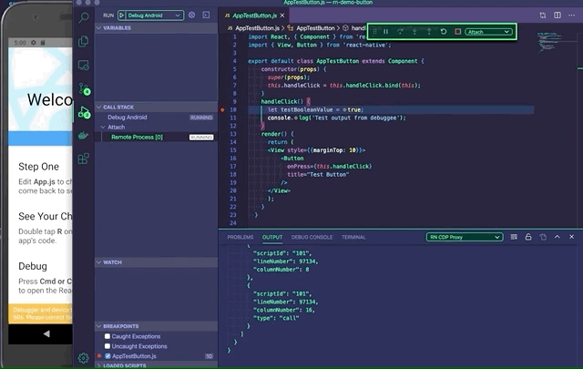
Task: Step over in debug toolbar
Action: (x=400, y=32)
